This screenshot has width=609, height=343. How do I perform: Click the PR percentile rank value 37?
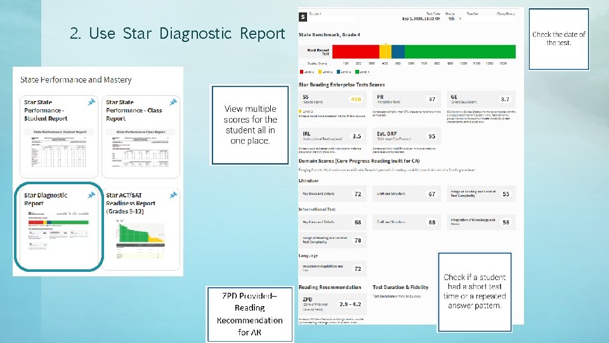click(x=432, y=99)
